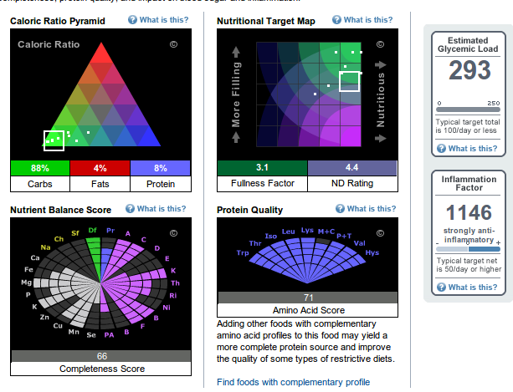Image resolution: width=513 pixels, height=392 pixels.
Task: Click the glycemic load 0-250 gauge bar
Action: click(x=468, y=109)
